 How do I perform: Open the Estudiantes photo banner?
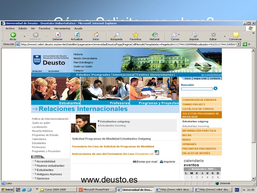[56, 91]
